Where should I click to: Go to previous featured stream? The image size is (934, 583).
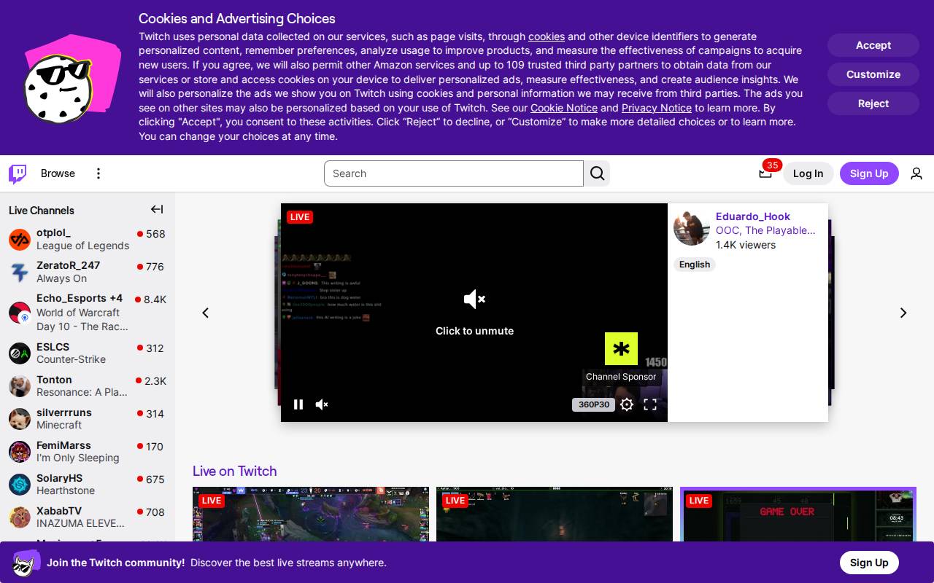point(206,313)
